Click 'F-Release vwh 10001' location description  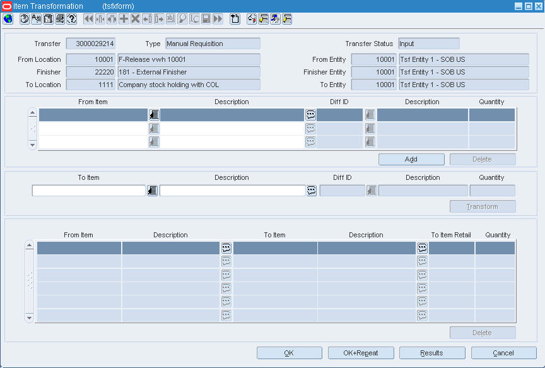point(189,59)
